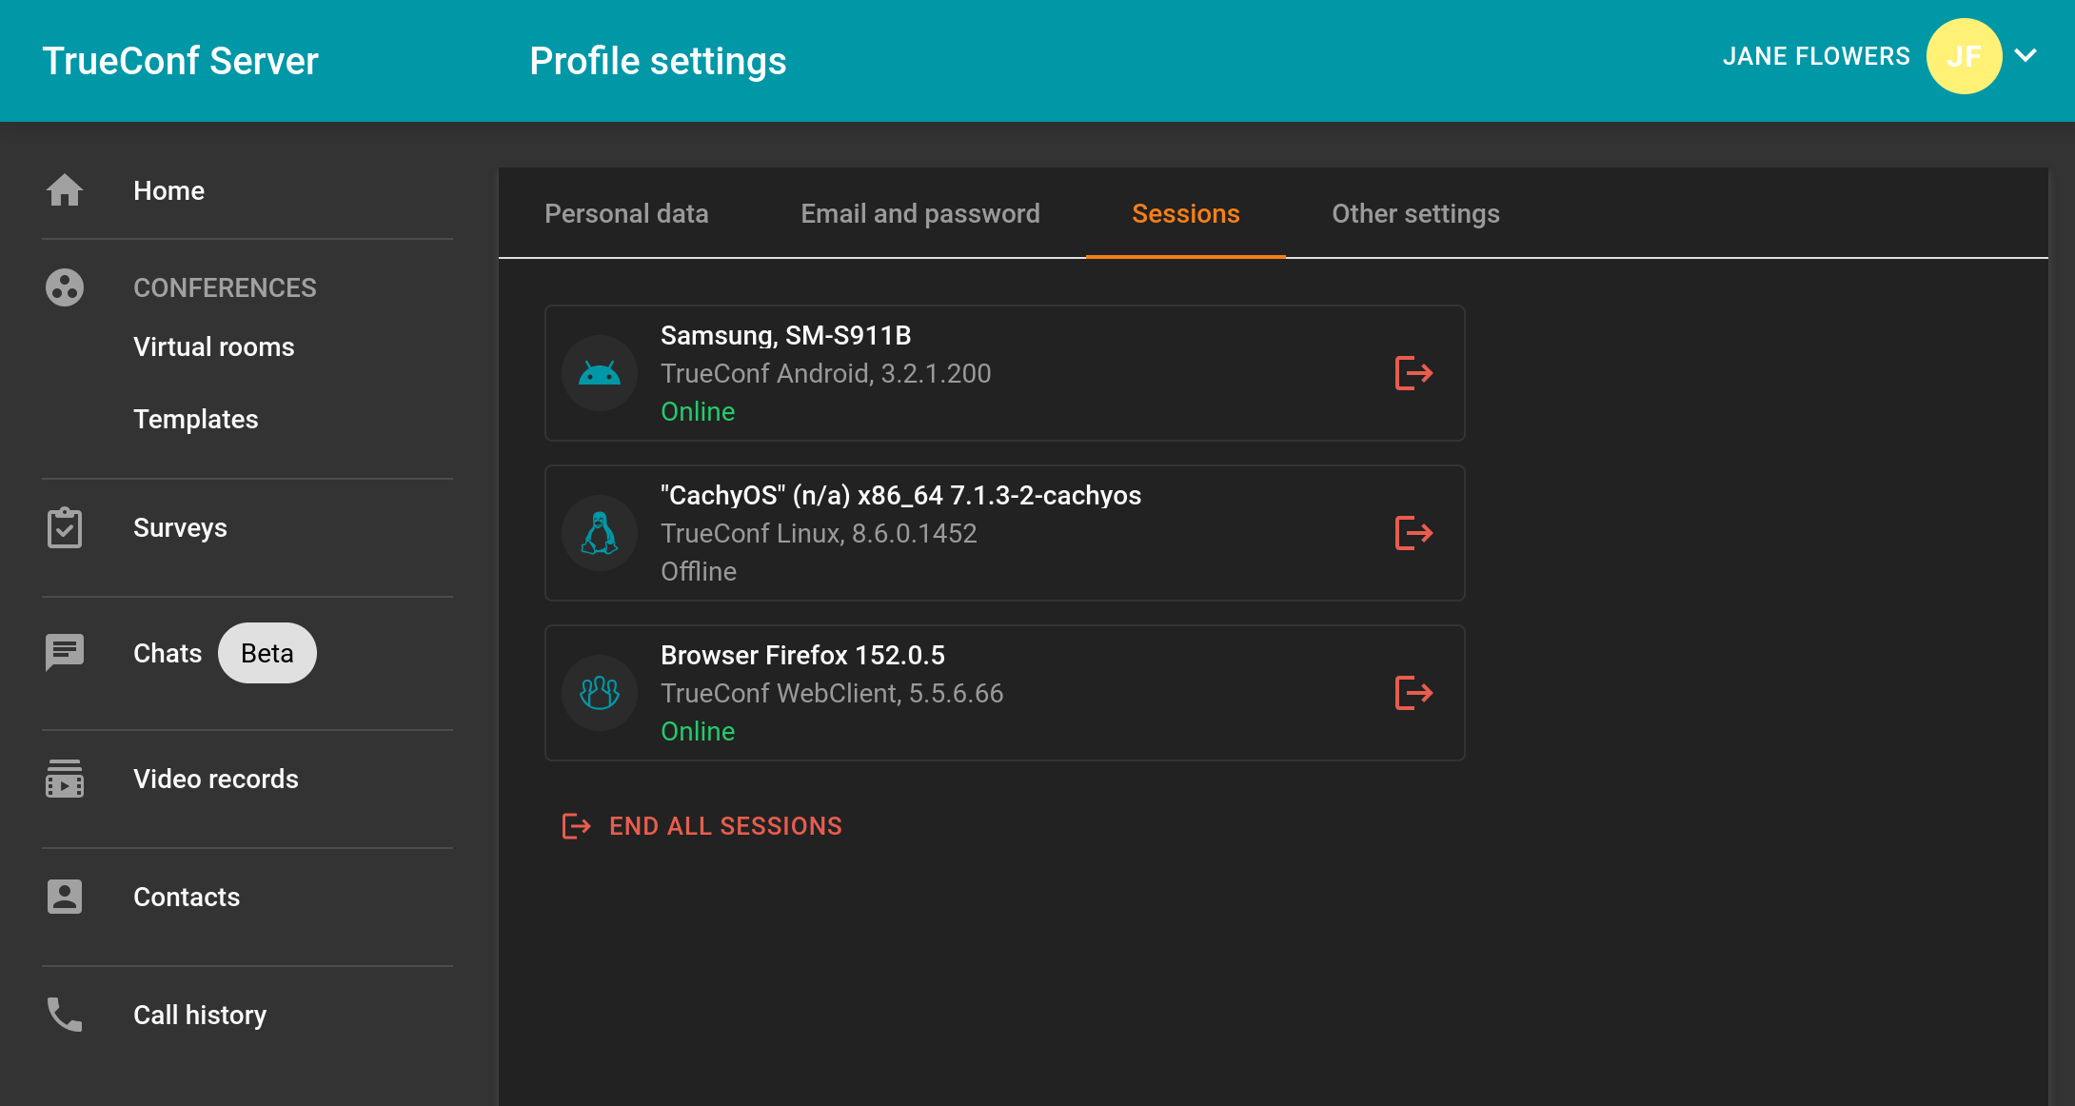Click the Profile settings page title
This screenshot has height=1106, width=2075.
(x=658, y=61)
